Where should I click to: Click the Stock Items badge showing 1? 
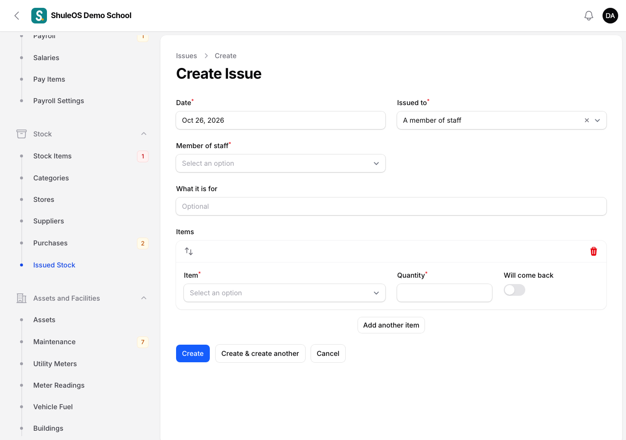pos(143,156)
